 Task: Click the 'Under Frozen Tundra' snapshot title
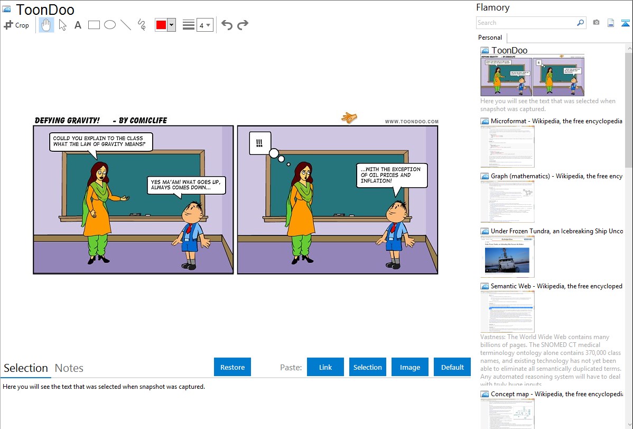pos(557,231)
